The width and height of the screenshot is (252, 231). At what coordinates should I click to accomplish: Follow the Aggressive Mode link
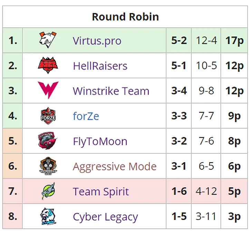(x=115, y=167)
